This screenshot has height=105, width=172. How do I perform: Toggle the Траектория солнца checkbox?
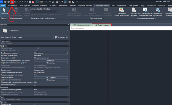35,85
